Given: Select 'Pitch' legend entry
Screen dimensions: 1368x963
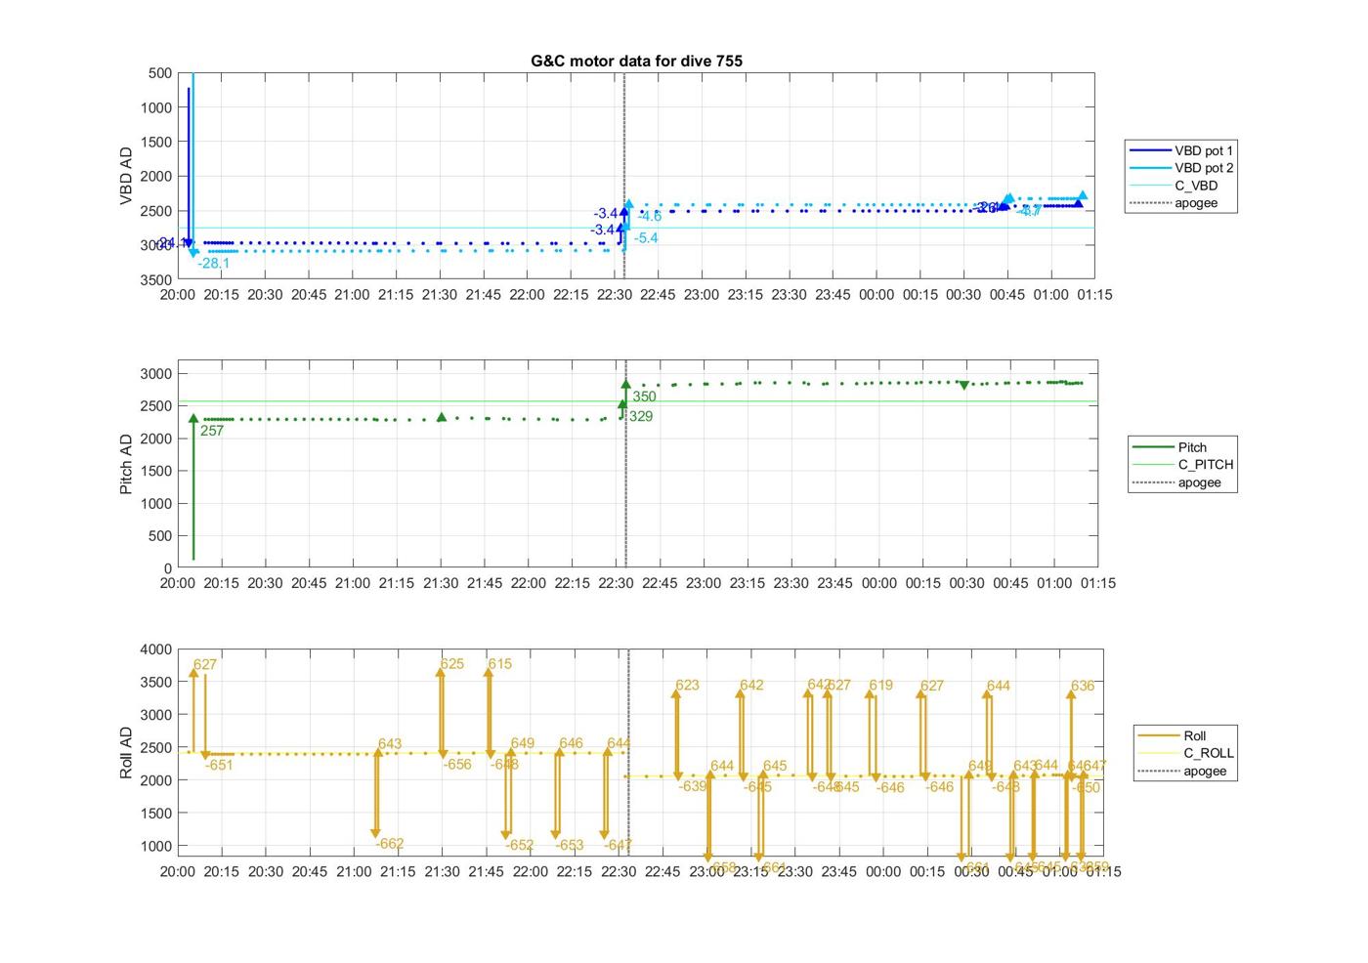Looking at the screenshot, I should 1182,447.
